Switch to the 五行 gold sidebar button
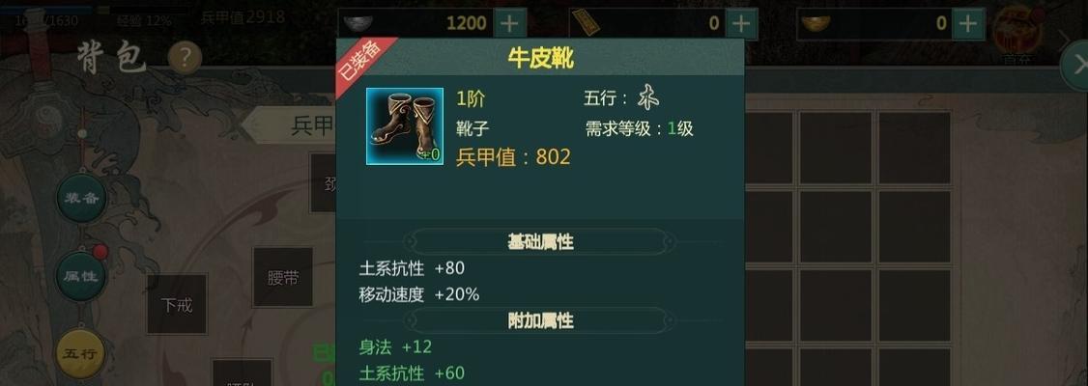Viewport: 1088px width, 386px height. click(81, 354)
